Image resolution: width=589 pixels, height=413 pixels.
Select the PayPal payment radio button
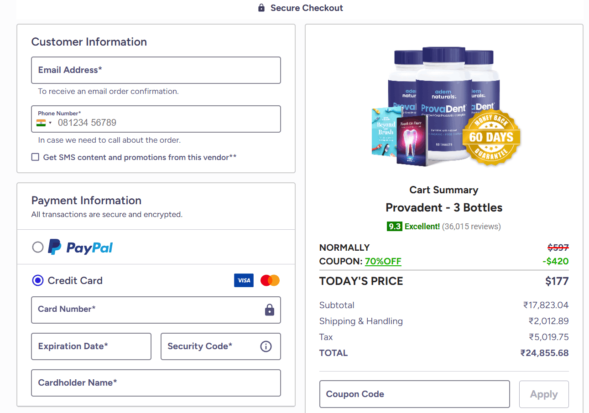click(38, 247)
